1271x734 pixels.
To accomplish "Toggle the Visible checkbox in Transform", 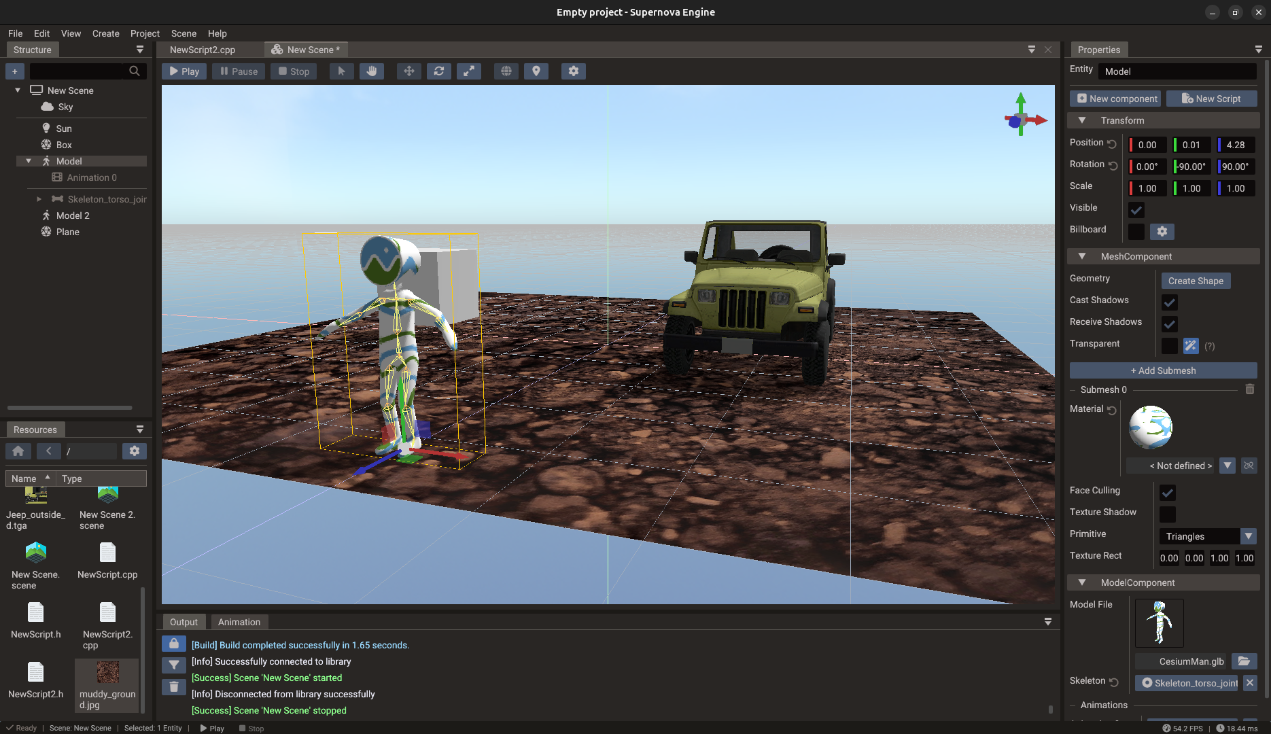I will click(x=1136, y=210).
